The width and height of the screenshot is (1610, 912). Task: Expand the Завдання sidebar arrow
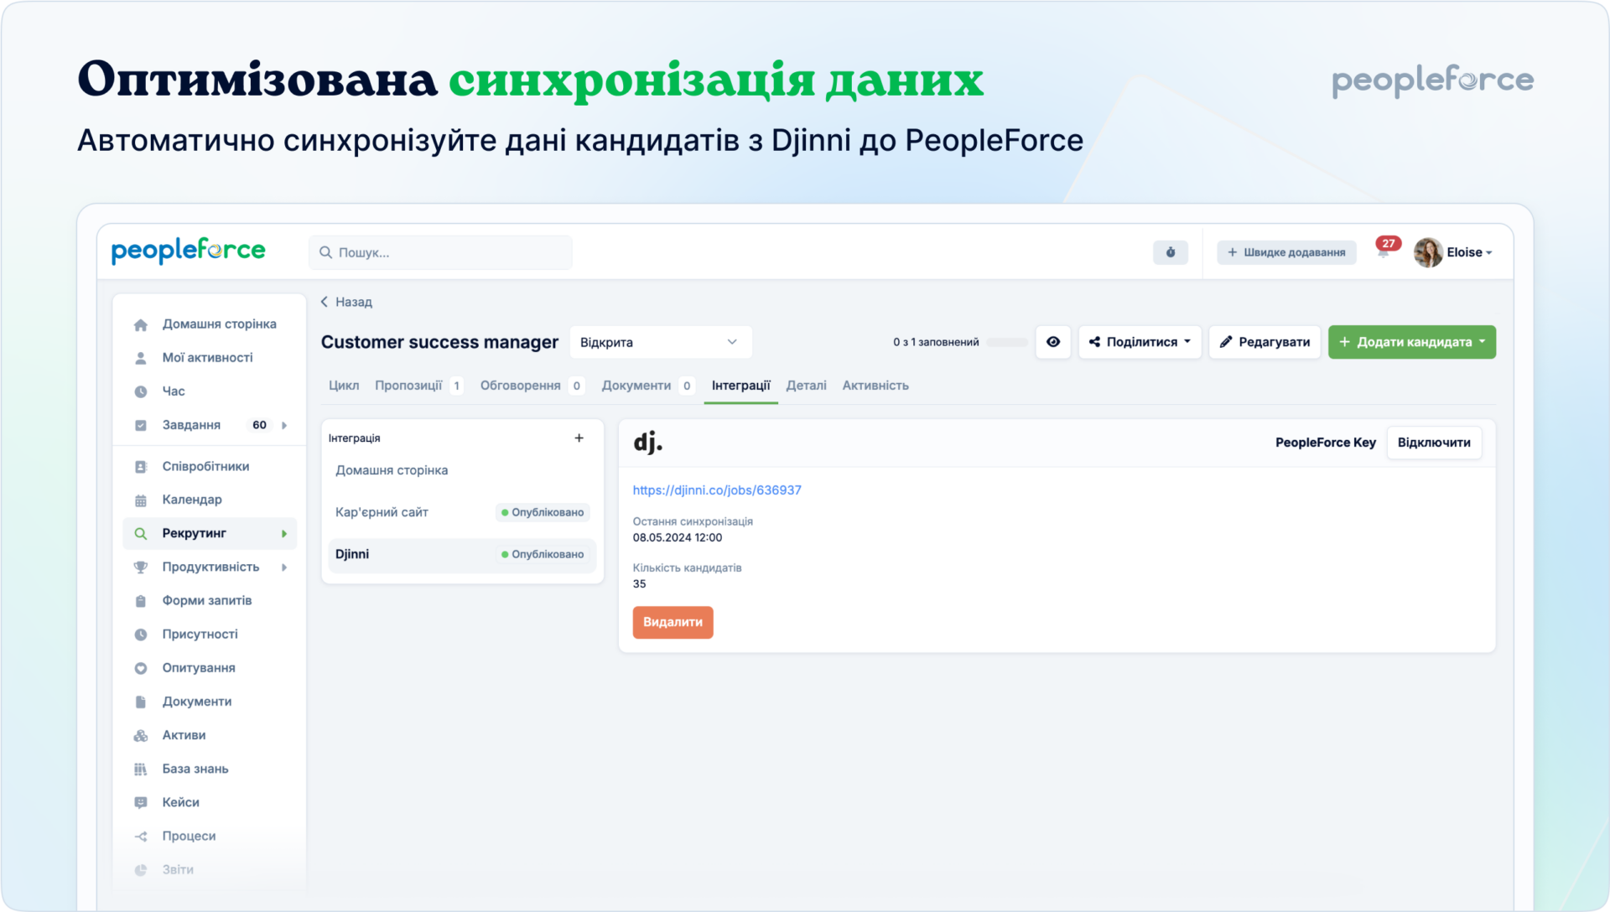(x=284, y=425)
